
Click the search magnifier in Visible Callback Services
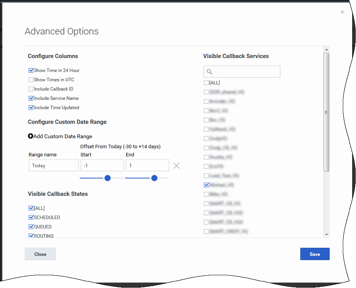(209, 72)
